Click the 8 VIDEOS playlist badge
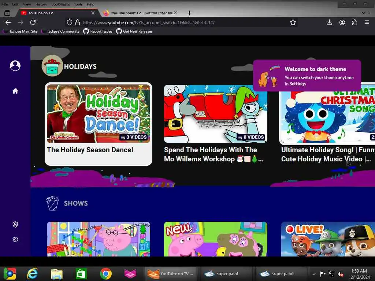The height and width of the screenshot is (281, 375). point(251,137)
